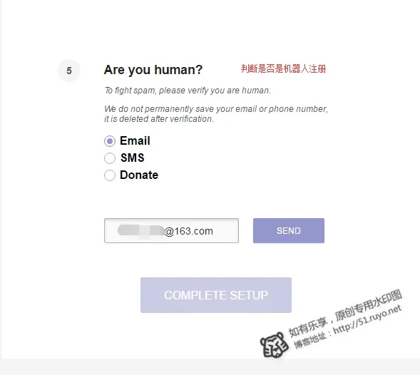420x375 pixels.
Task: Click the bold SMS option label
Action: click(133, 158)
